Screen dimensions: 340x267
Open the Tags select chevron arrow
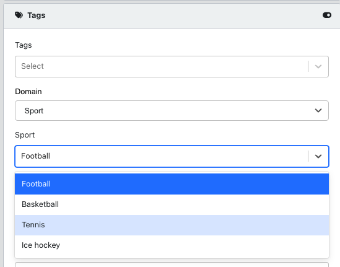pyautogui.click(x=318, y=66)
